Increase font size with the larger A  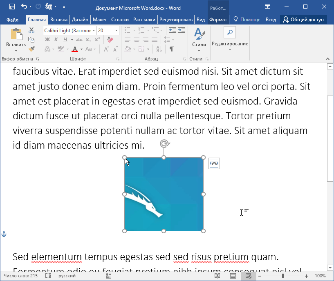point(106,49)
